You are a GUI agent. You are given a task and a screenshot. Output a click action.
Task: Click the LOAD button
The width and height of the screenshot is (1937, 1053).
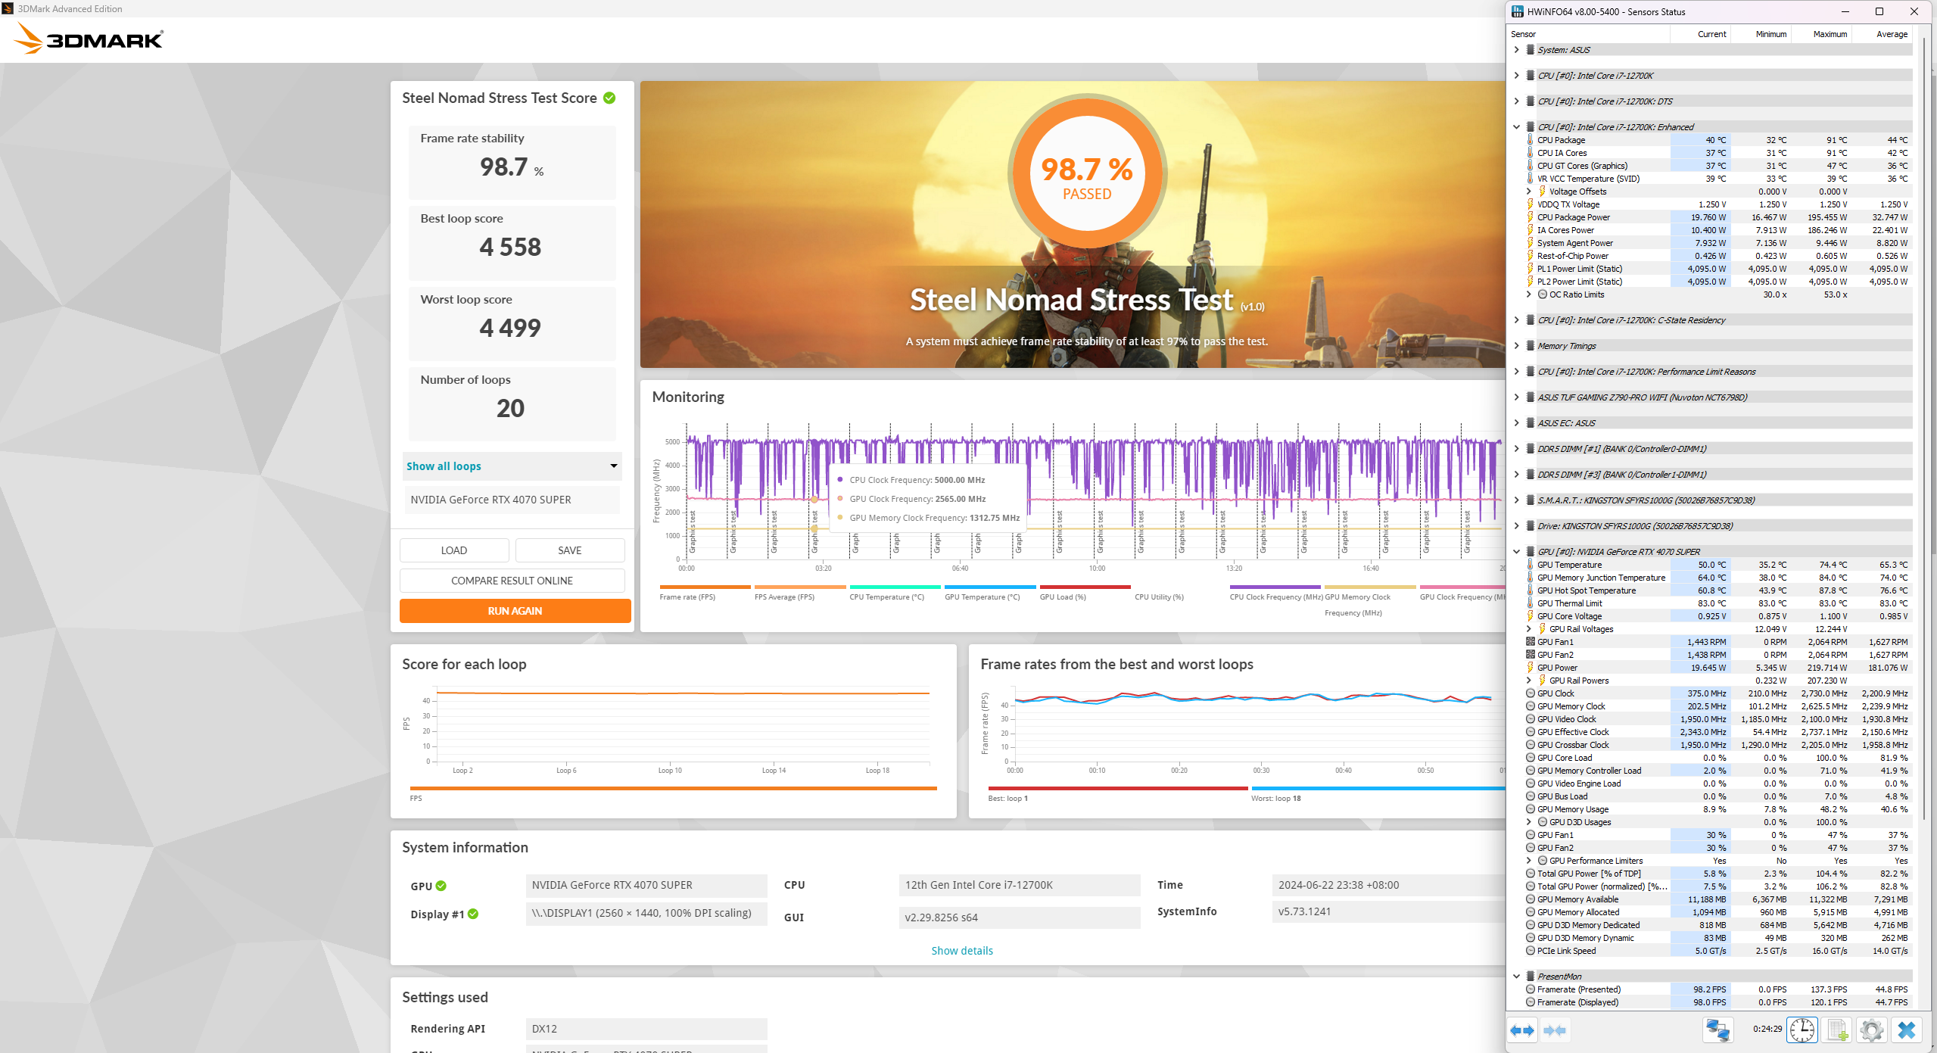[x=454, y=550]
